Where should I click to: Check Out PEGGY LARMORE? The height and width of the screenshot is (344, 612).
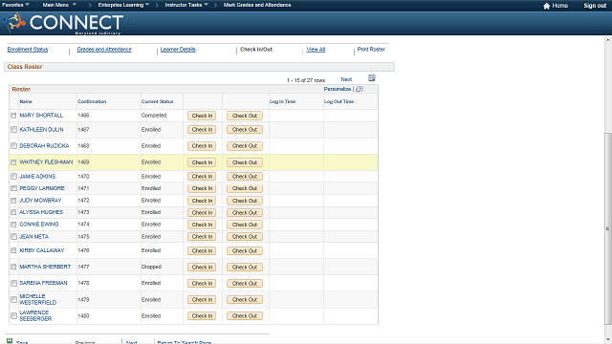point(245,188)
